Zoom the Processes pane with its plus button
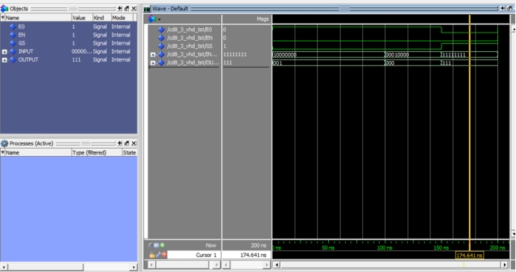Screen dimensions: 516x272 point(120,143)
